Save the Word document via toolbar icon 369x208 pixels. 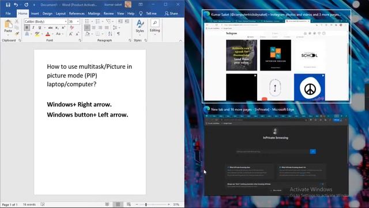8,5
